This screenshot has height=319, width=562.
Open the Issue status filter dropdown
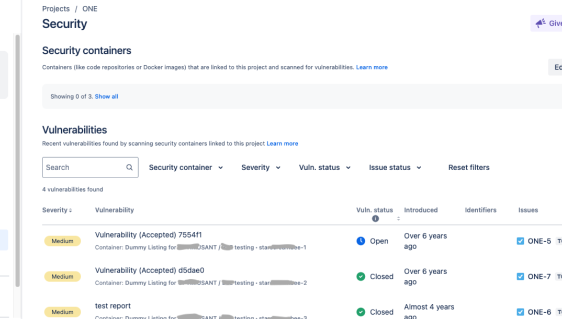point(395,168)
